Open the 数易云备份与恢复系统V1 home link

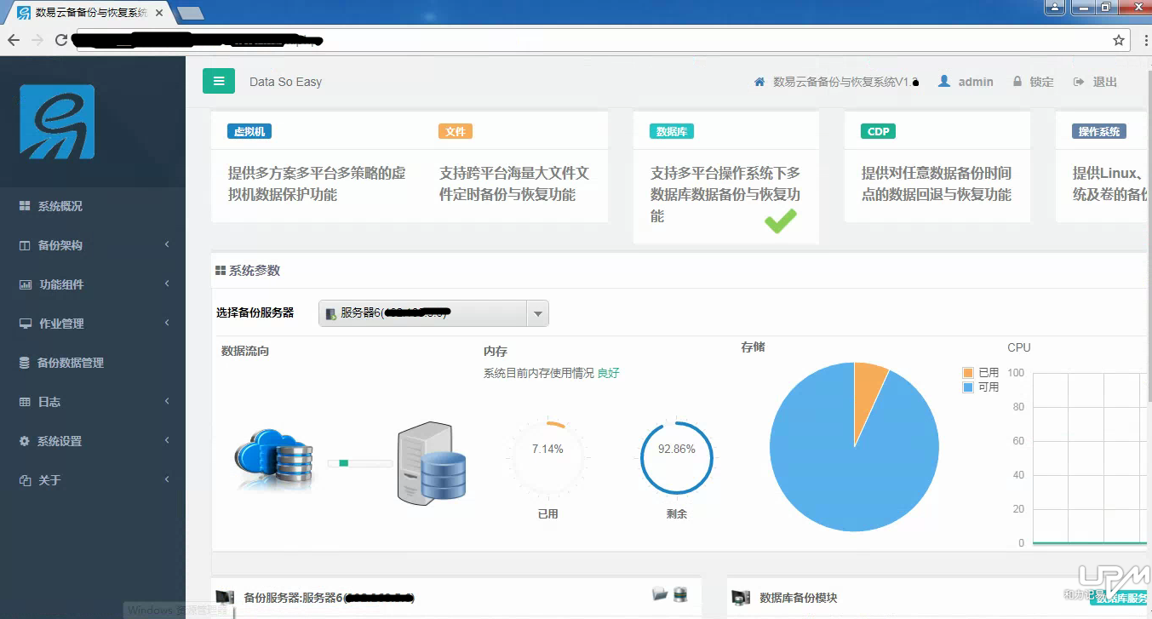(845, 82)
